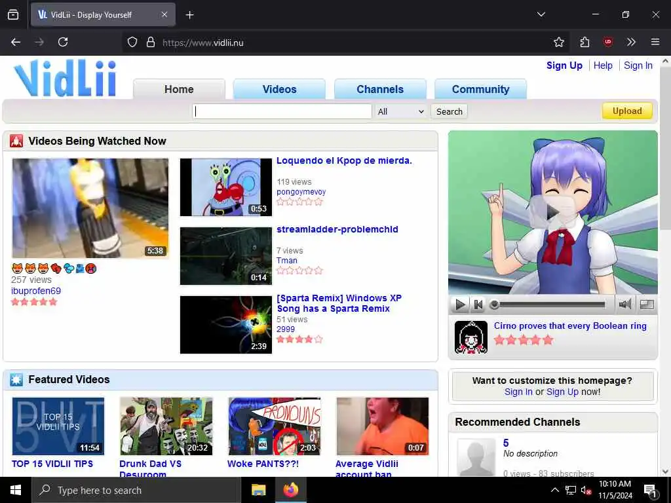The image size is (671, 503).
Task: Switch to the Community tab
Action: click(480, 89)
